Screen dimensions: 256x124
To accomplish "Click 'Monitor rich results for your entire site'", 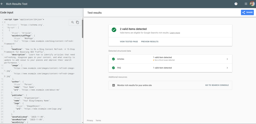I will click(x=134, y=85).
